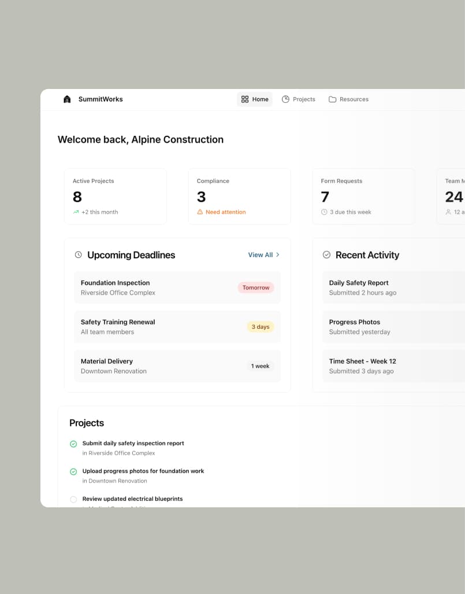Click the clock icon beside Upcoming Deadlines

click(79, 255)
